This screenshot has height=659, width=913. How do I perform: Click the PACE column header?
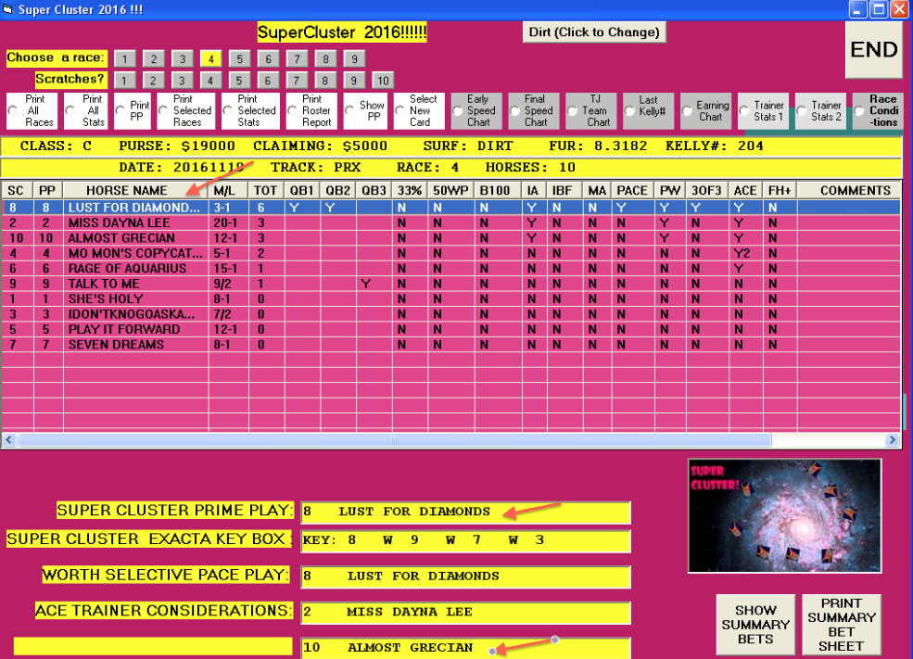pyautogui.click(x=632, y=190)
